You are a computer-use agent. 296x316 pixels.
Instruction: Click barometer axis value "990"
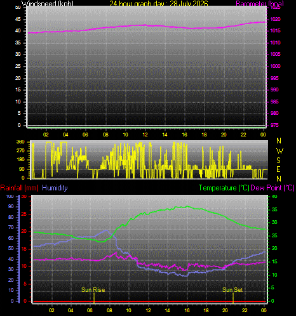tap(274, 89)
